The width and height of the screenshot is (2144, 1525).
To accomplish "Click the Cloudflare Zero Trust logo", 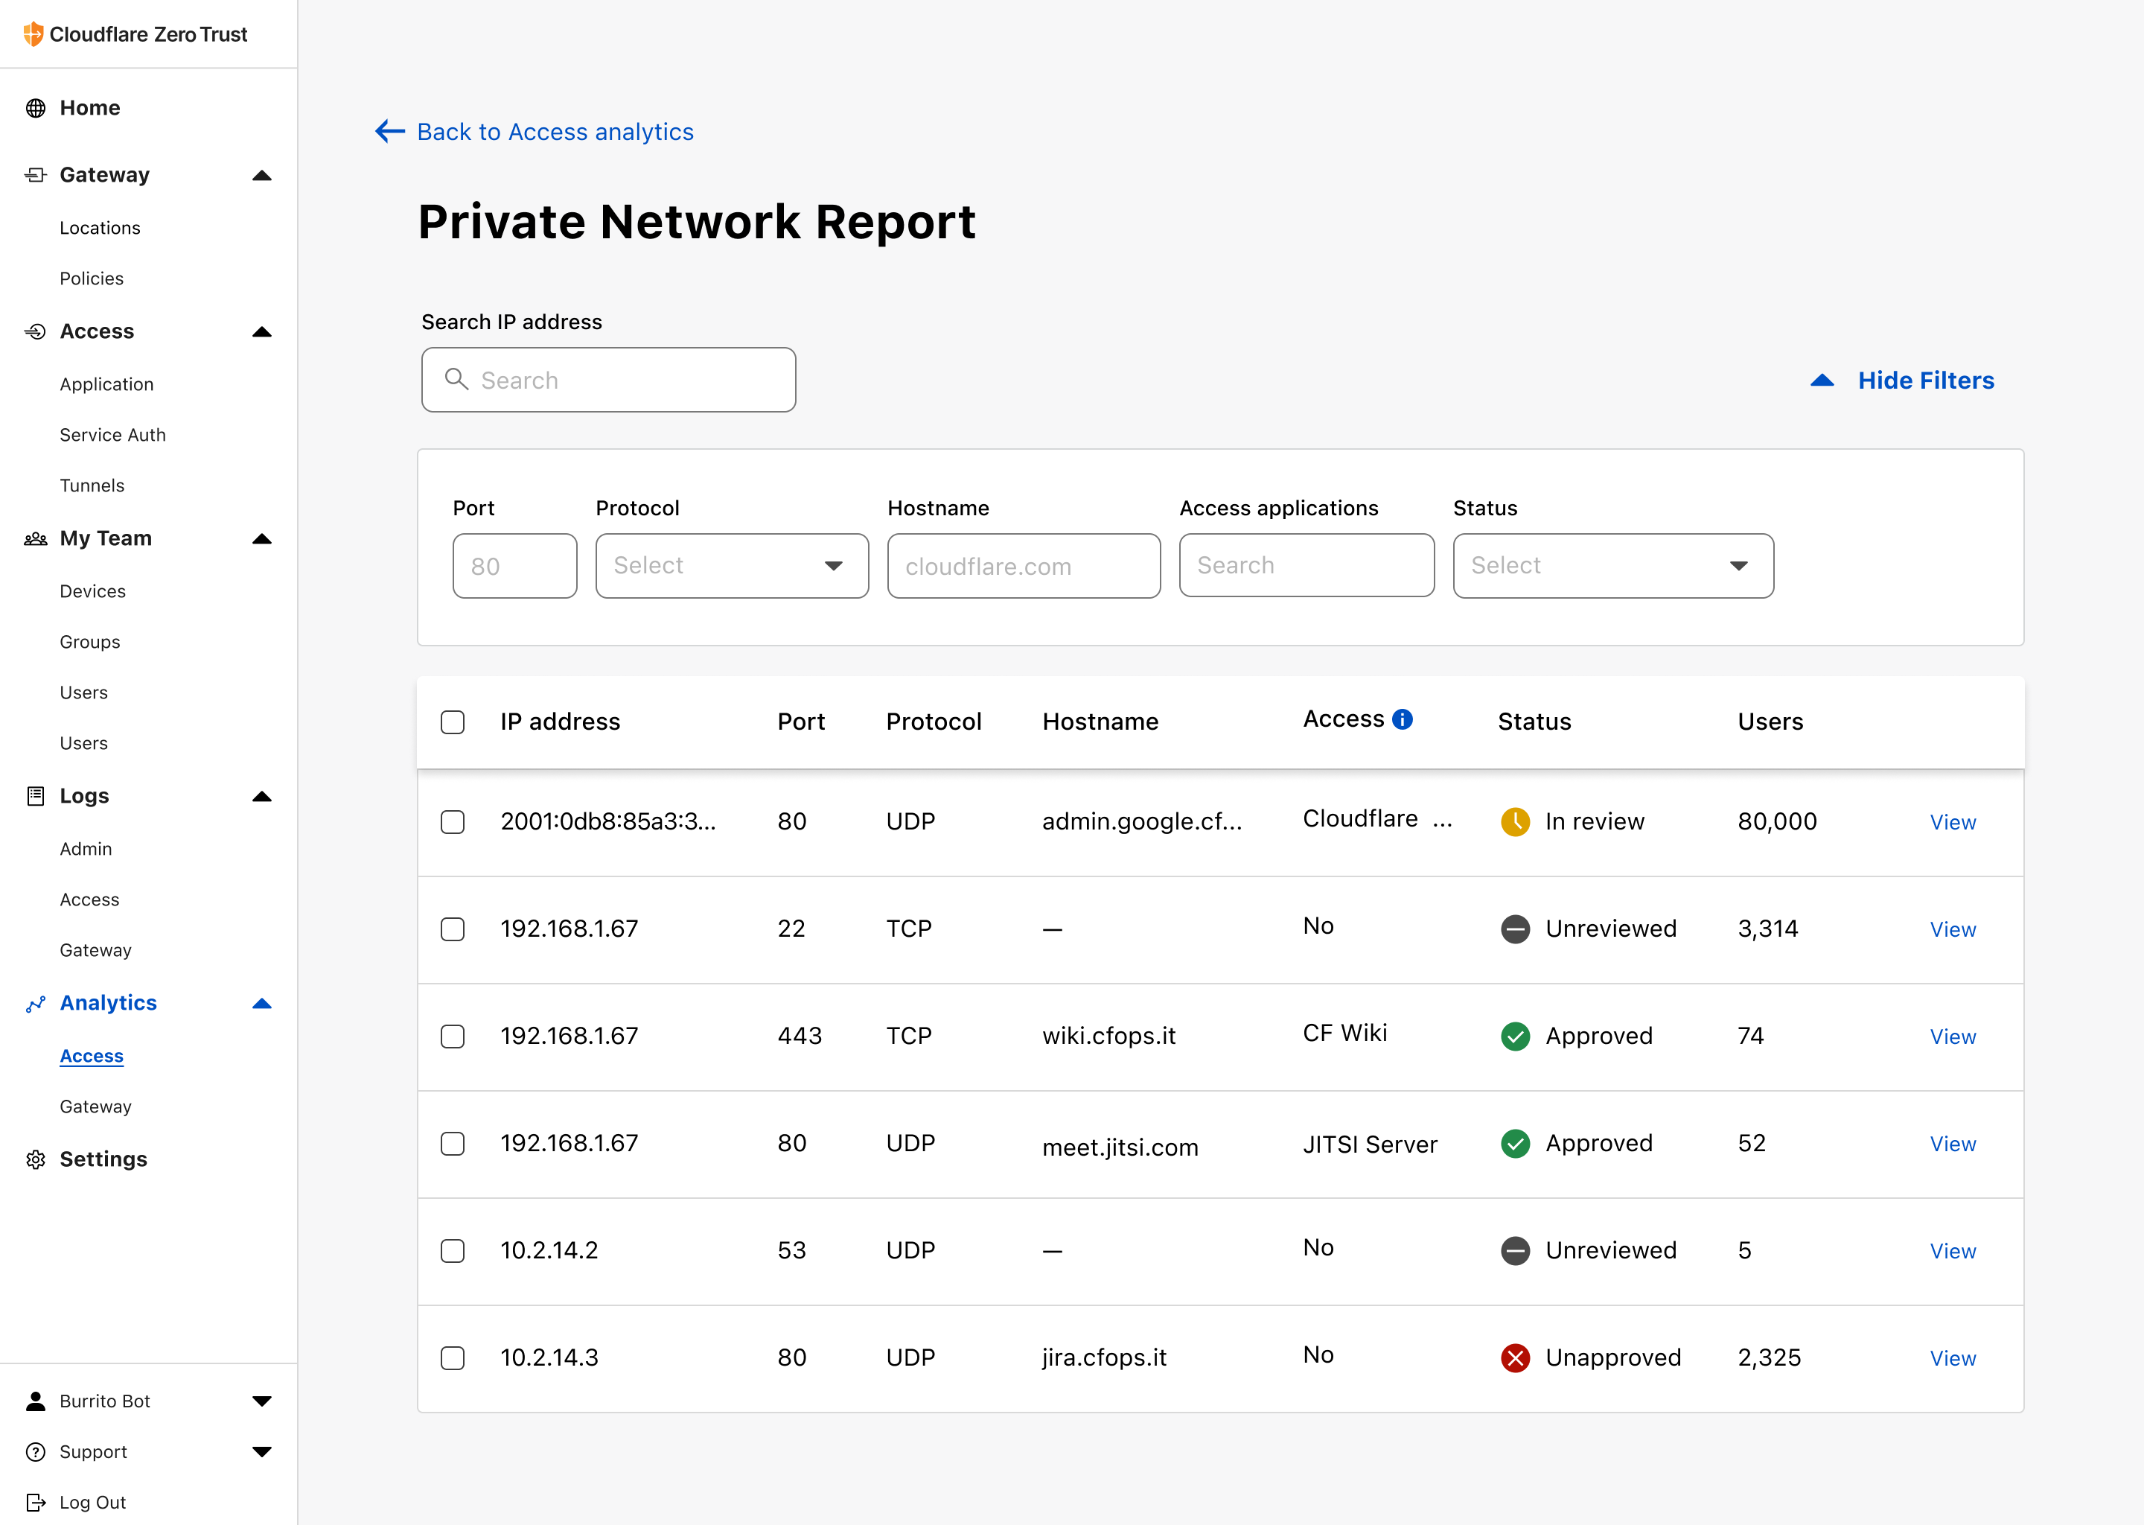I will 132,34.
